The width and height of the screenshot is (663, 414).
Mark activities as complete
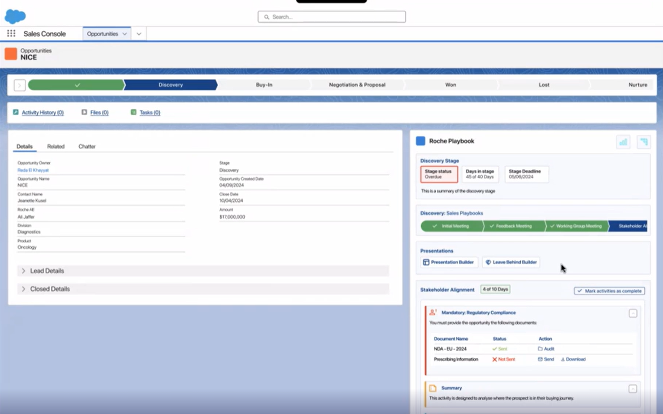(x=609, y=291)
